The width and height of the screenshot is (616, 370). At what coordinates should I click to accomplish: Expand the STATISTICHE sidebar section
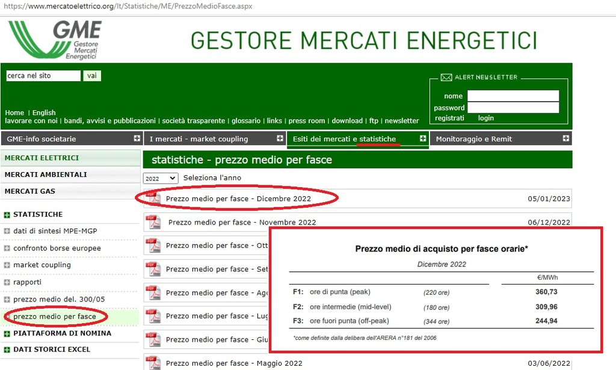pos(7,215)
